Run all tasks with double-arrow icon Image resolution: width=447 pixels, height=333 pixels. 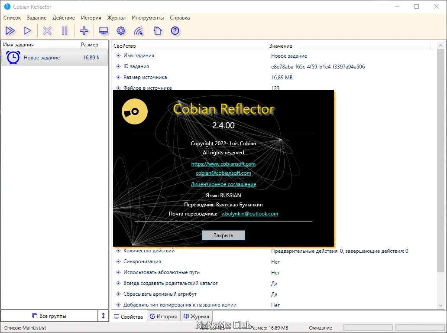click(x=10, y=30)
